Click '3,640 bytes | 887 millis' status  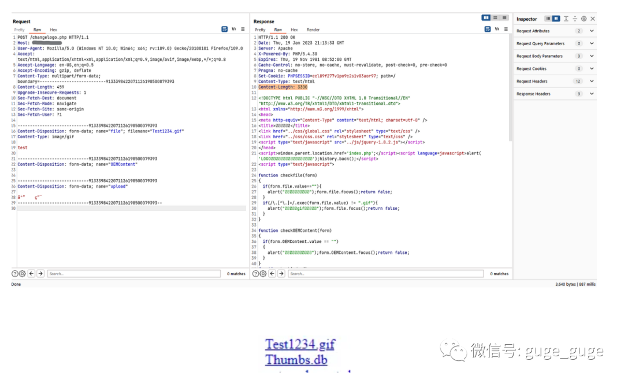click(575, 285)
